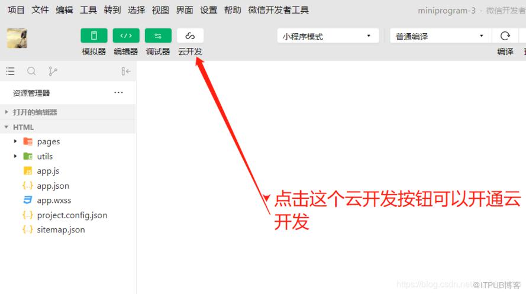Click the project.config.json braces icon
Screen dimensions: 526x294
(28, 215)
